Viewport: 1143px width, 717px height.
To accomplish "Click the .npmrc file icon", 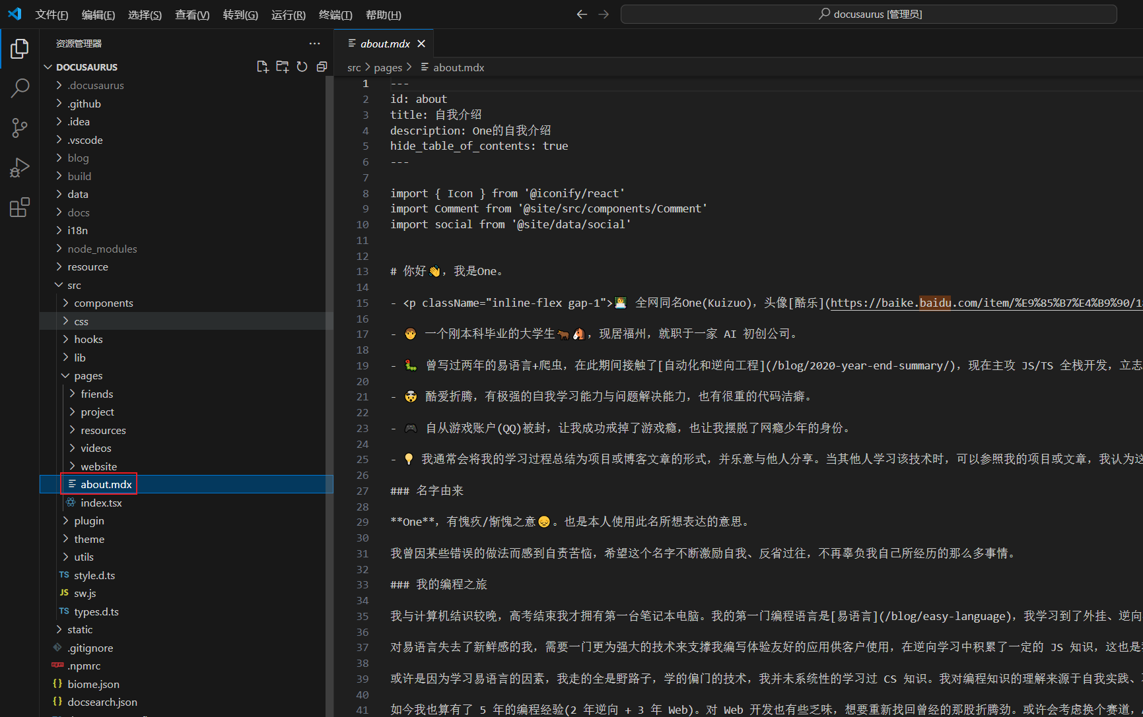I will point(57,666).
